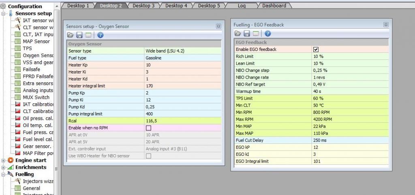Select the TPS item in the sidebar

point(27,48)
